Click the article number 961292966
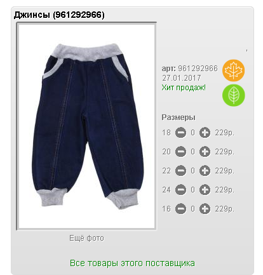263x275 pixels. tap(198, 69)
